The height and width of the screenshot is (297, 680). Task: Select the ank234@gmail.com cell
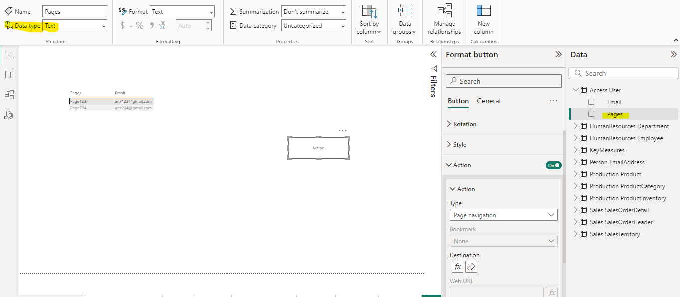133,108
